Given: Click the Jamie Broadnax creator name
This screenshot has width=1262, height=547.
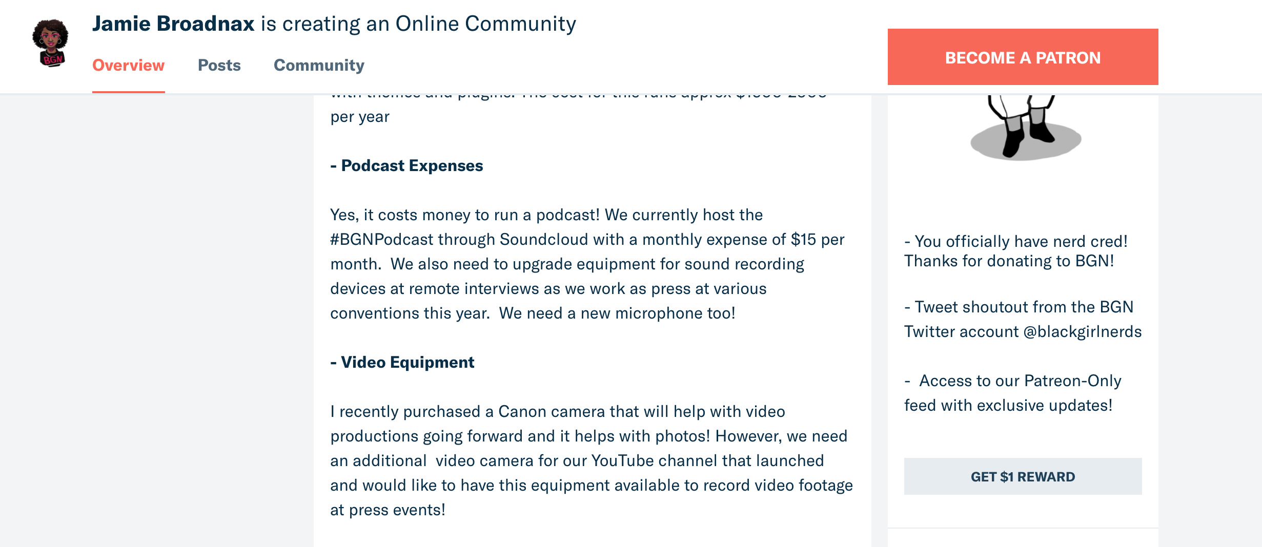Looking at the screenshot, I should pyautogui.click(x=173, y=24).
